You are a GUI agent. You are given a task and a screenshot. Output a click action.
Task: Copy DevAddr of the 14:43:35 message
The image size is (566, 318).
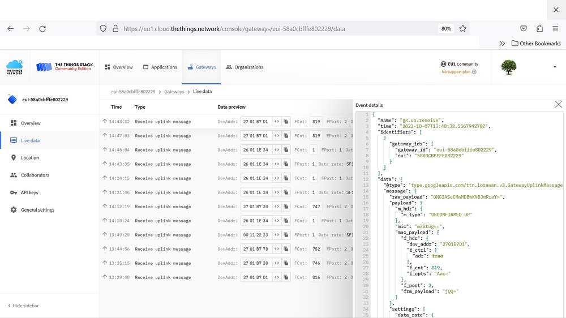[286, 164]
